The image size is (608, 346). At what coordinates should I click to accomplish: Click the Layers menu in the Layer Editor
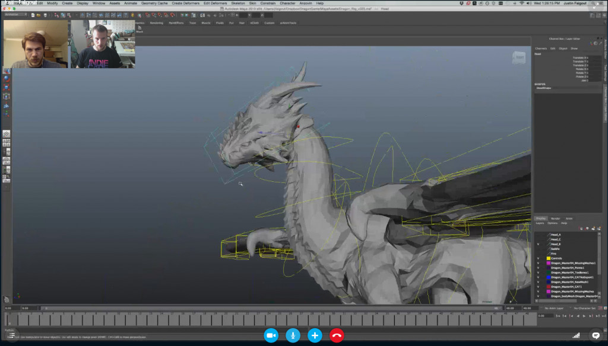click(540, 223)
